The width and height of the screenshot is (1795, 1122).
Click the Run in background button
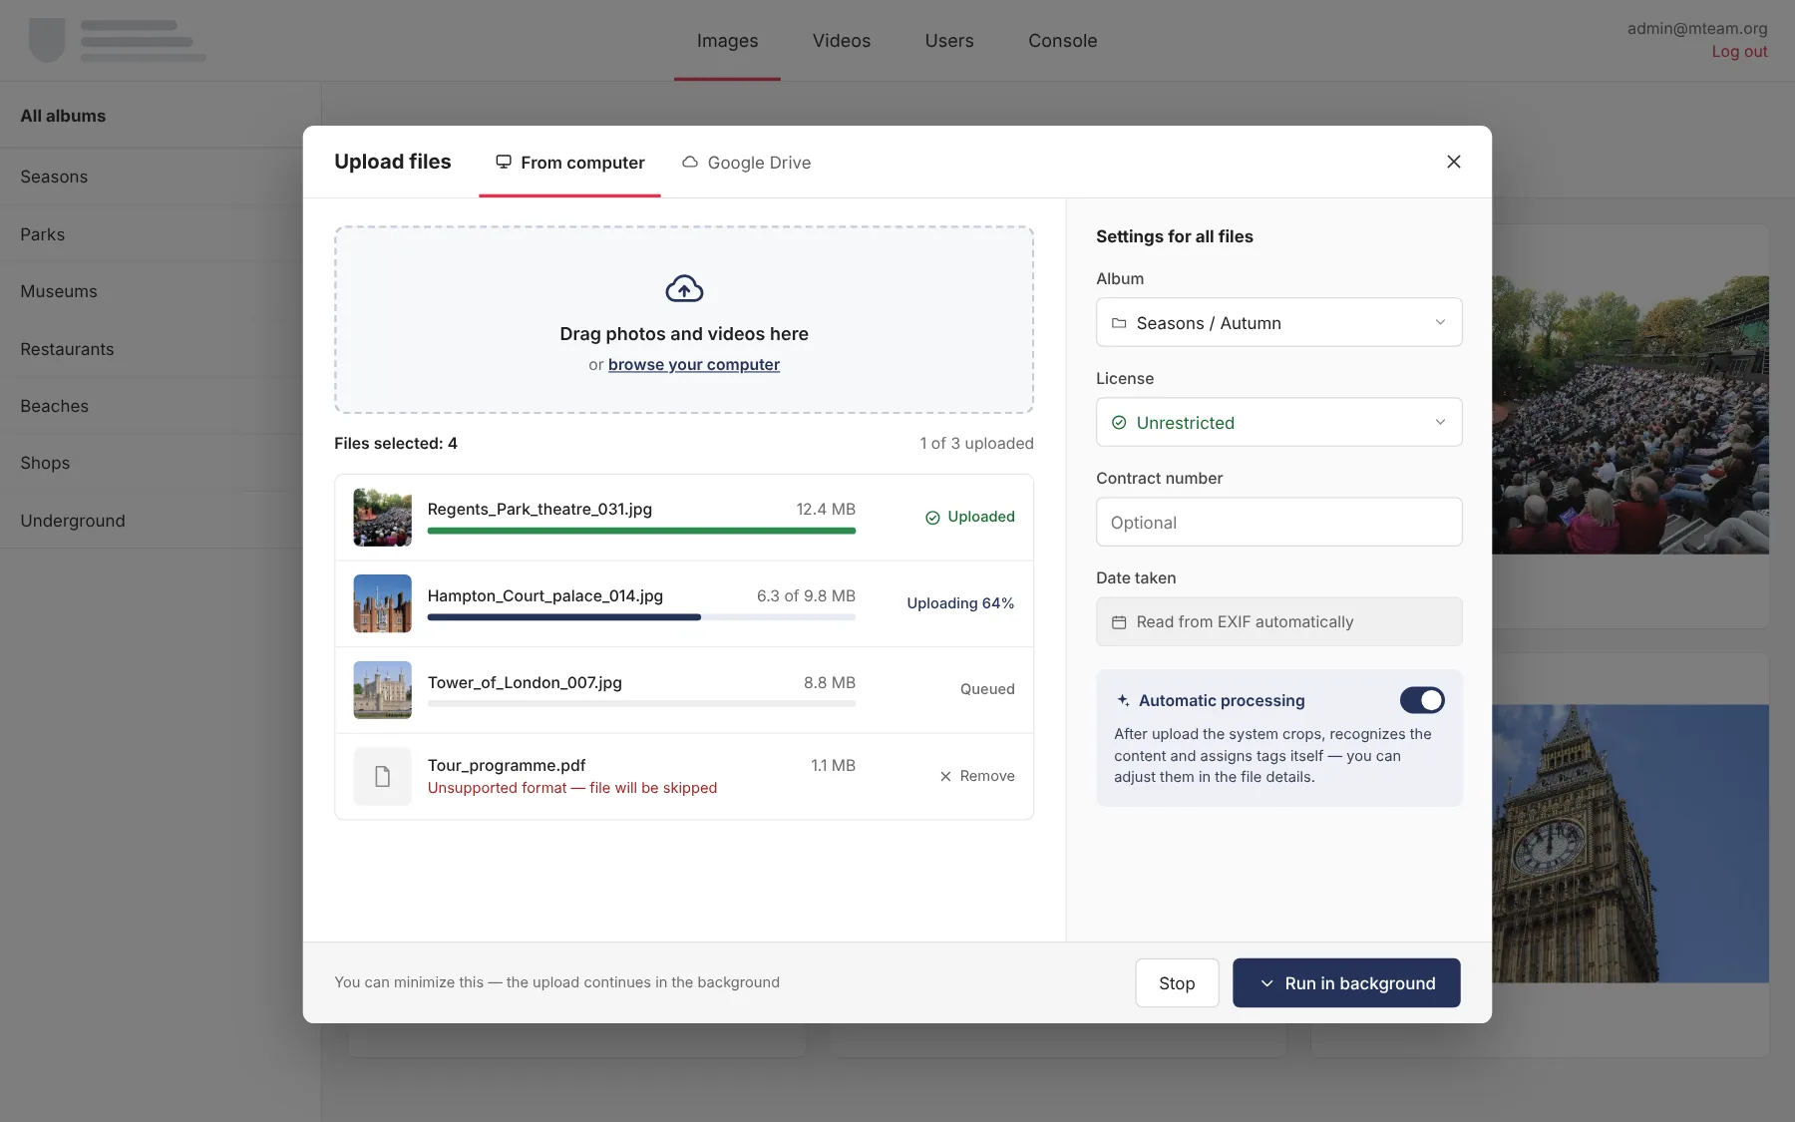pyautogui.click(x=1346, y=983)
